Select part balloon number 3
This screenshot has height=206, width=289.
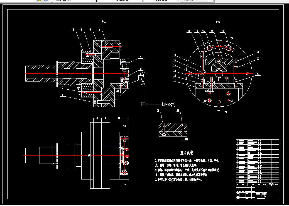pos(74,30)
